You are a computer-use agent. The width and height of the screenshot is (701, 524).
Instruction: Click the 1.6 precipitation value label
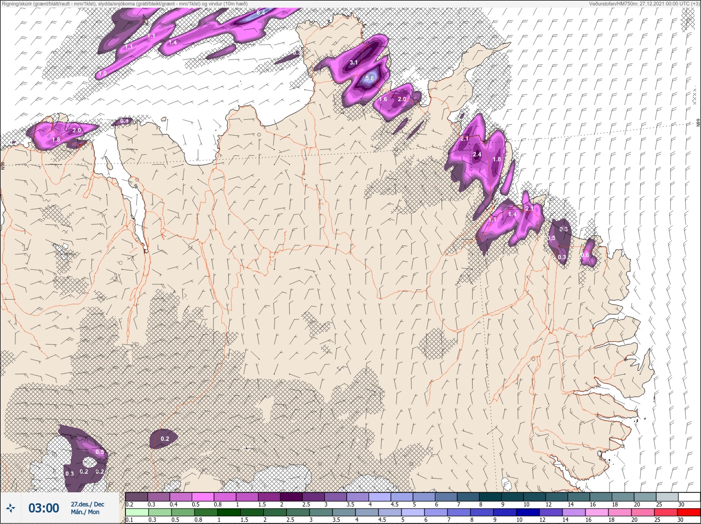[383, 99]
